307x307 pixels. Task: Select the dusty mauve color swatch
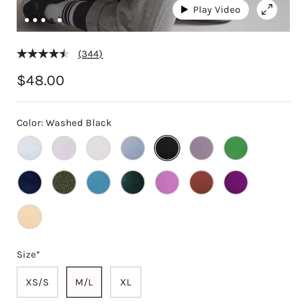pyautogui.click(x=201, y=148)
